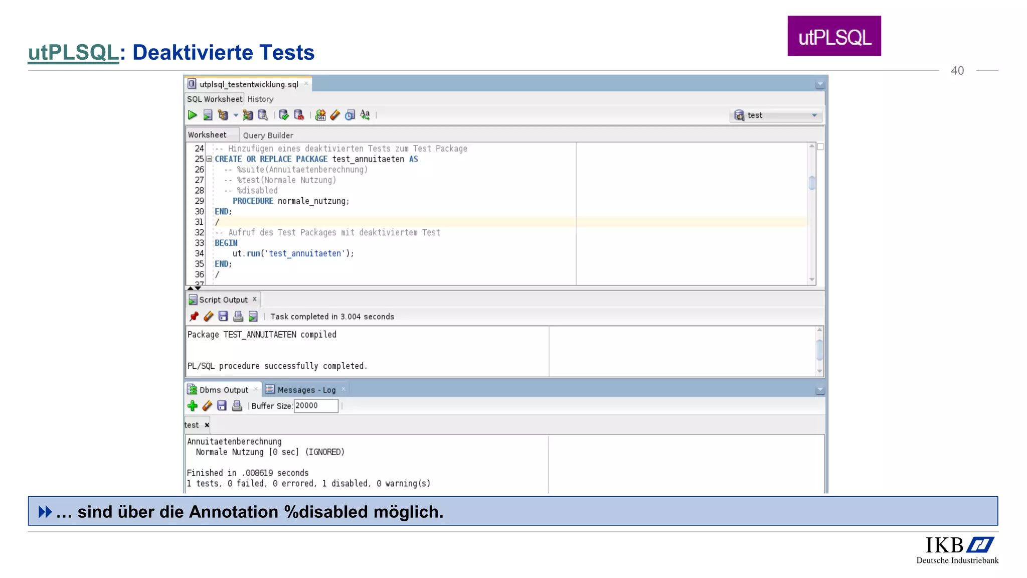Click the Unshared SQL Worksheet icon
This screenshot has height=578, width=1027.
(320, 115)
